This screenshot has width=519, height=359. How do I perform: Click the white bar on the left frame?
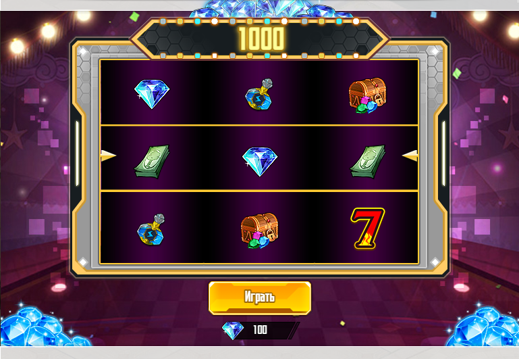click(x=77, y=153)
